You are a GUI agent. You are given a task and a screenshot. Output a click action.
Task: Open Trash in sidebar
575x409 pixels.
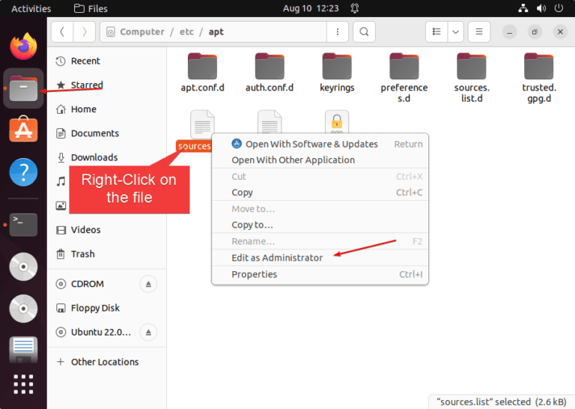click(107, 254)
